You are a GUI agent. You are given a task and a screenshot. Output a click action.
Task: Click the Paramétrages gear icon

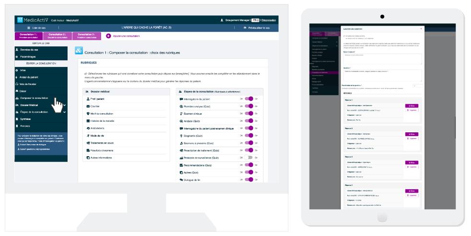[17, 56]
